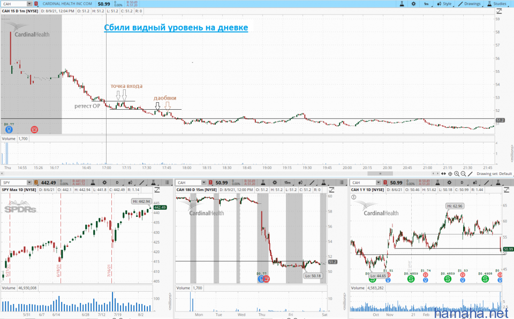Click the Volume 46,930,008 label in SPY chart
The image size is (514, 319).
pos(19,288)
